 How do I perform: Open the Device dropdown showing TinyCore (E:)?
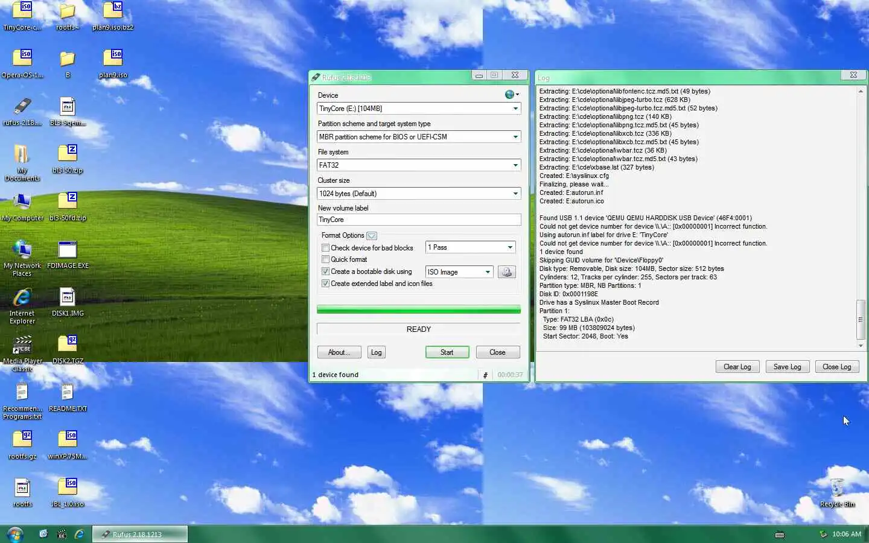(x=419, y=109)
